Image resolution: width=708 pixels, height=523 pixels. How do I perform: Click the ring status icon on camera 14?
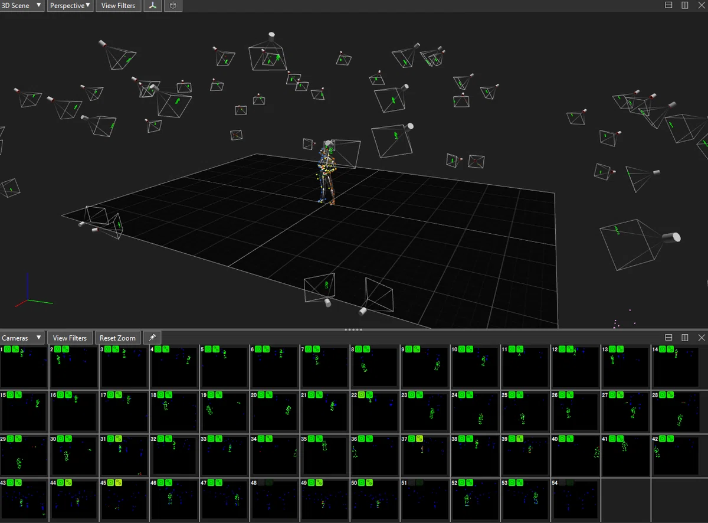pos(663,349)
